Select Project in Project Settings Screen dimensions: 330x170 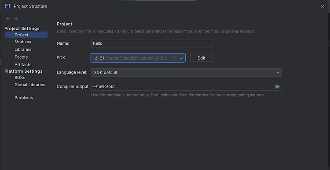(x=26, y=35)
